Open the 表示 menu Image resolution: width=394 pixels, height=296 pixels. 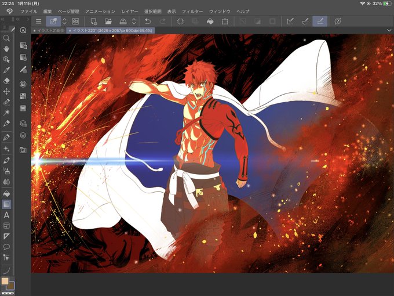click(172, 12)
